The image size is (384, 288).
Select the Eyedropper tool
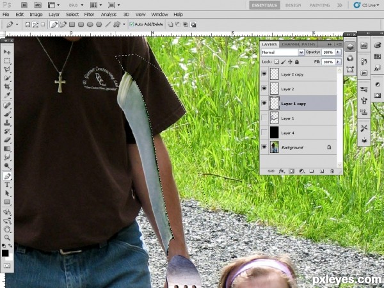click(x=7, y=95)
